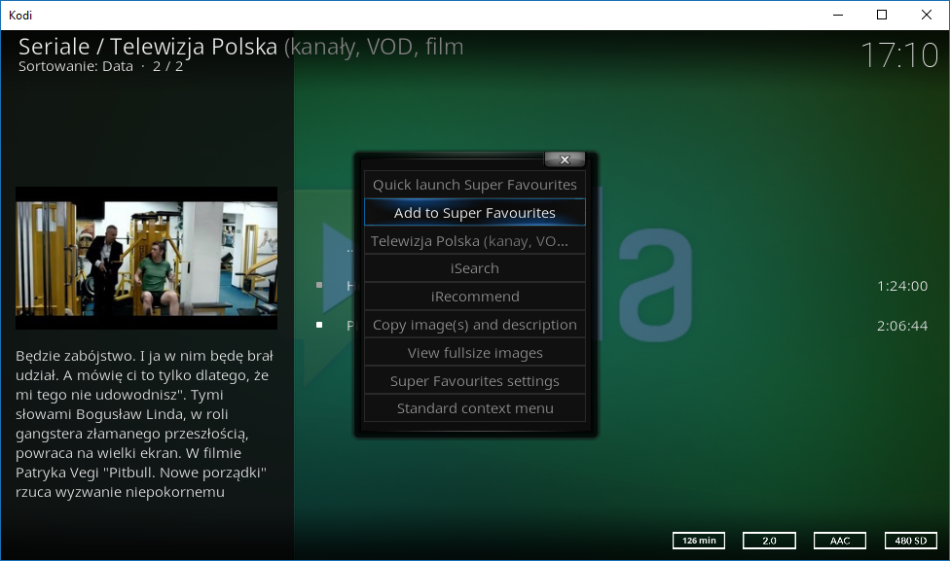The height and width of the screenshot is (561, 950).
Task: Select the iSearch menu entry
Action: pos(474,268)
